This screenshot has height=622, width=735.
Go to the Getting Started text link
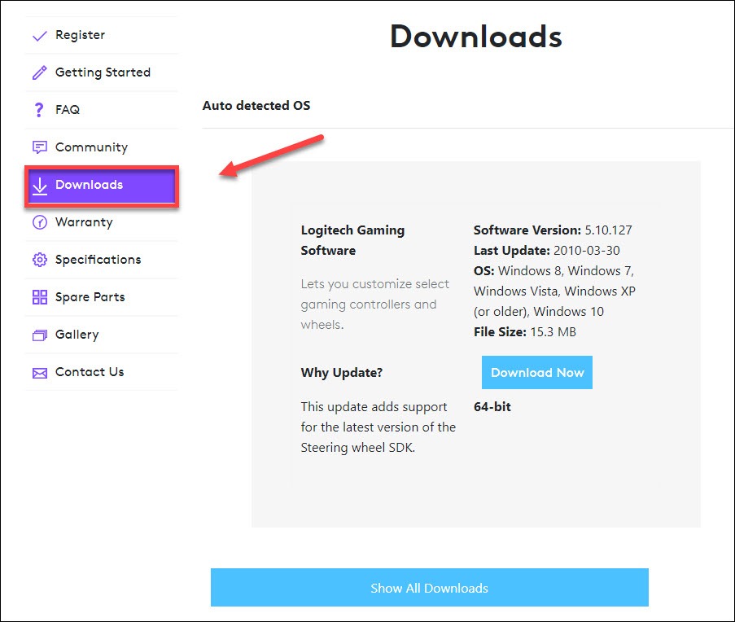103,72
